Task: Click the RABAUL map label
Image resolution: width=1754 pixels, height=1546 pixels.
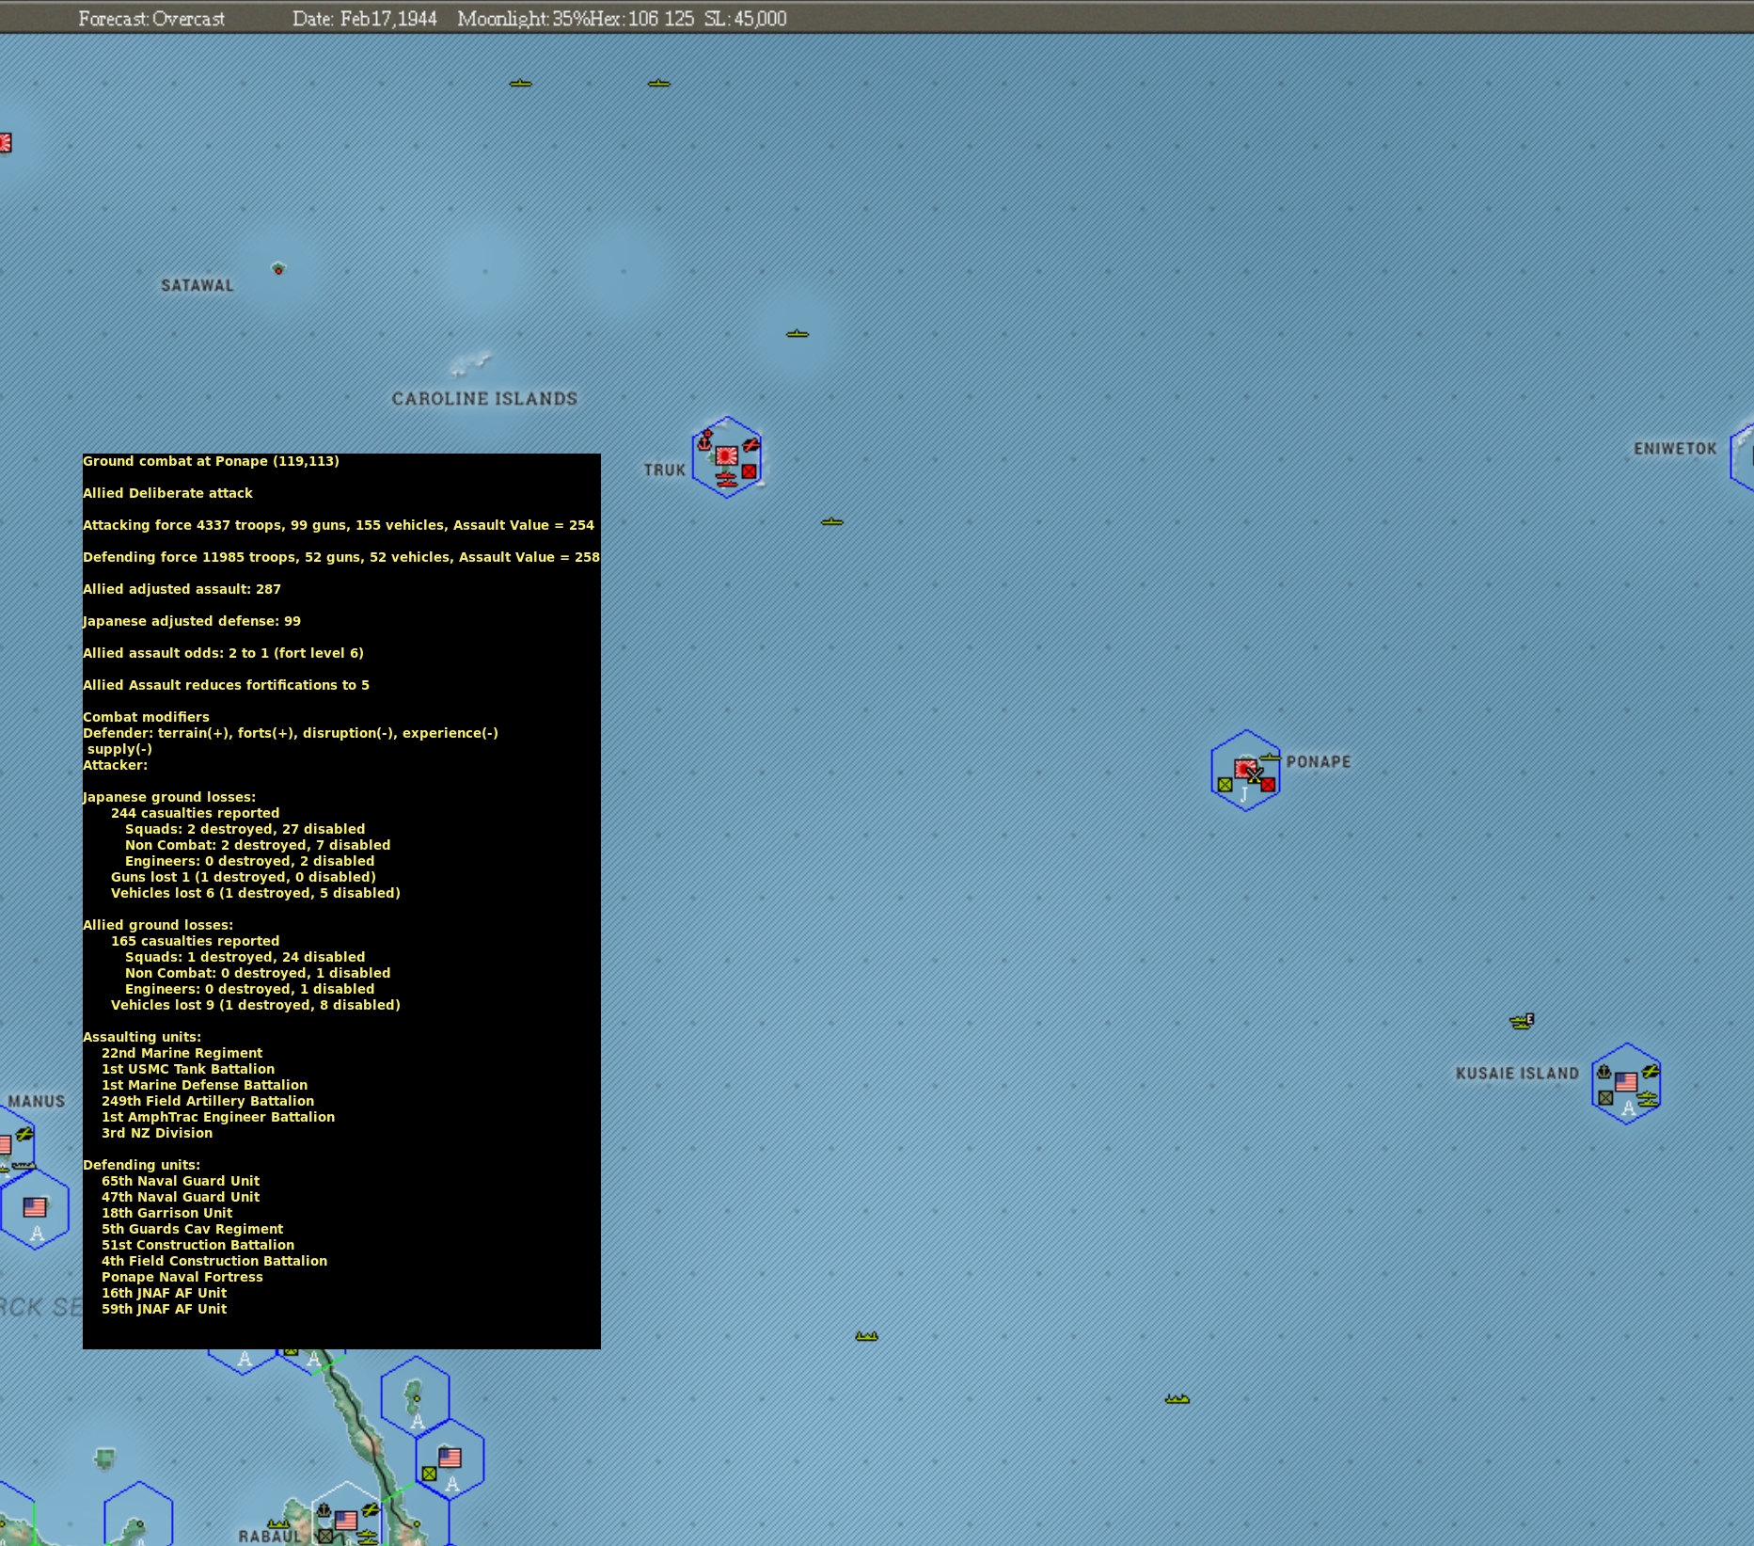Action: (x=270, y=1536)
